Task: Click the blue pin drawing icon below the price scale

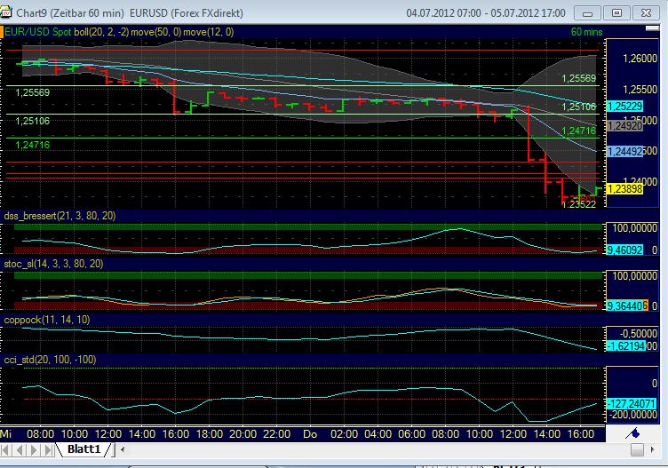Action: 633,433
